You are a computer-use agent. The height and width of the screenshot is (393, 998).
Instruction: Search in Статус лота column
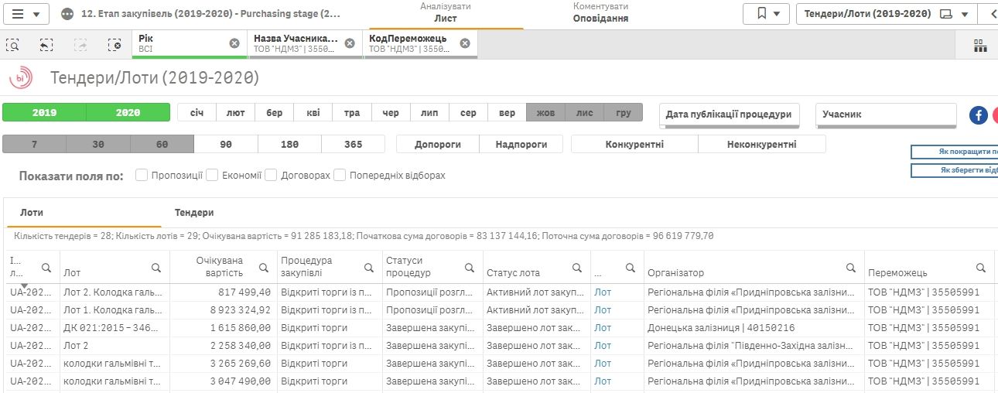pos(577,268)
